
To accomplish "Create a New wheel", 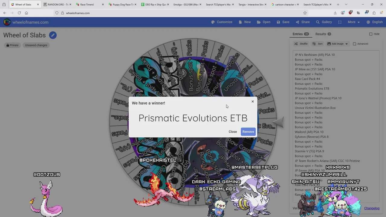I will 245,22.
